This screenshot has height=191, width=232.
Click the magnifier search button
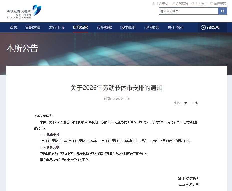coord(222,11)
